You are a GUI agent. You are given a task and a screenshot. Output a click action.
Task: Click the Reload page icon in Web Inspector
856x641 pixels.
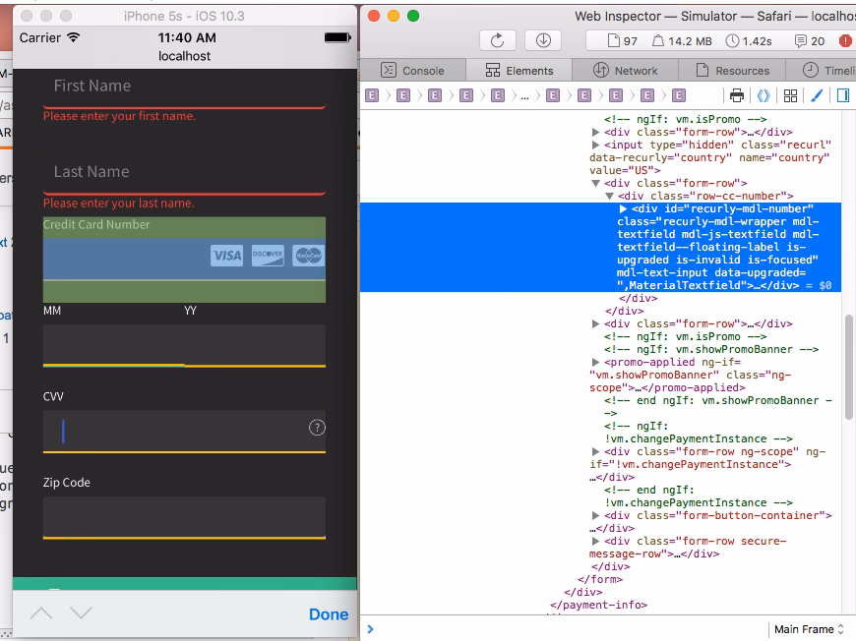click(x=497, y=40)
